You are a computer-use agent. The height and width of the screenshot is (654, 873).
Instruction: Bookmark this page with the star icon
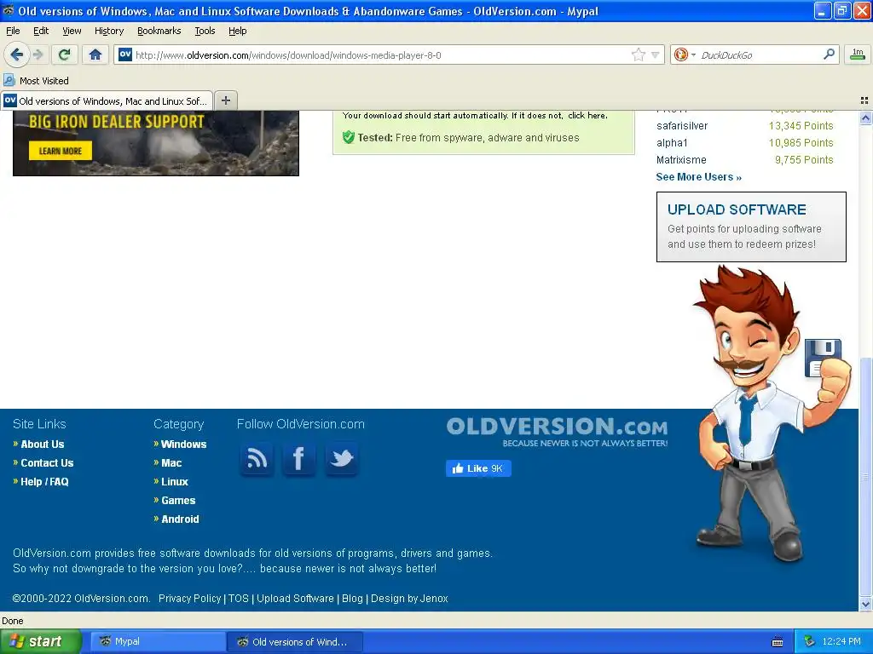pyautogui.click(x=638, y=54)
